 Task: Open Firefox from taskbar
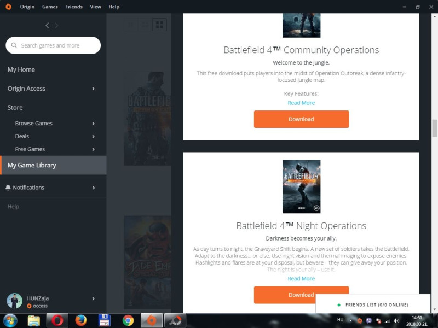[x=81, y=321]
